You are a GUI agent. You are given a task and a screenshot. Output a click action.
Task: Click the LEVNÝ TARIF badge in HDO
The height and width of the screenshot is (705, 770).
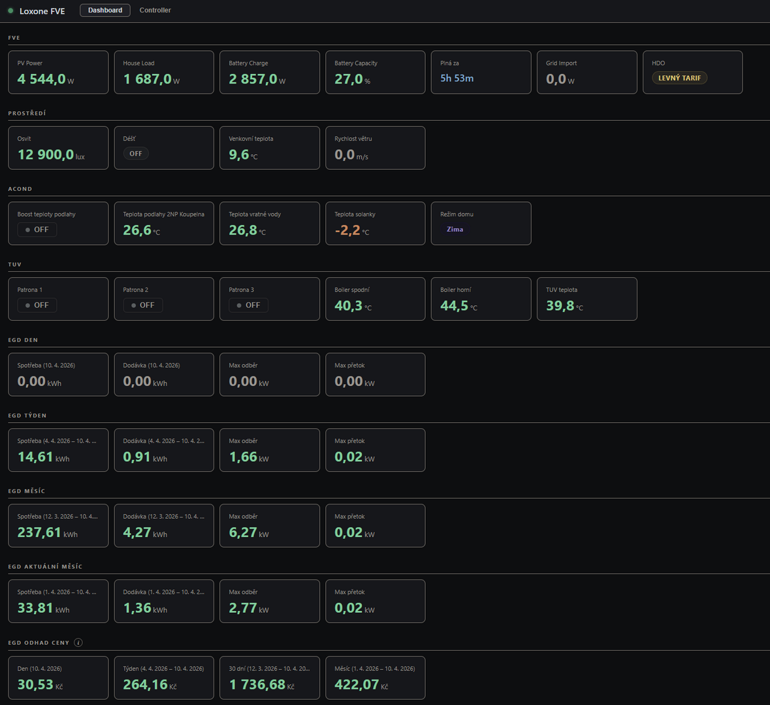pyautogui.click(x=680, y=78)
